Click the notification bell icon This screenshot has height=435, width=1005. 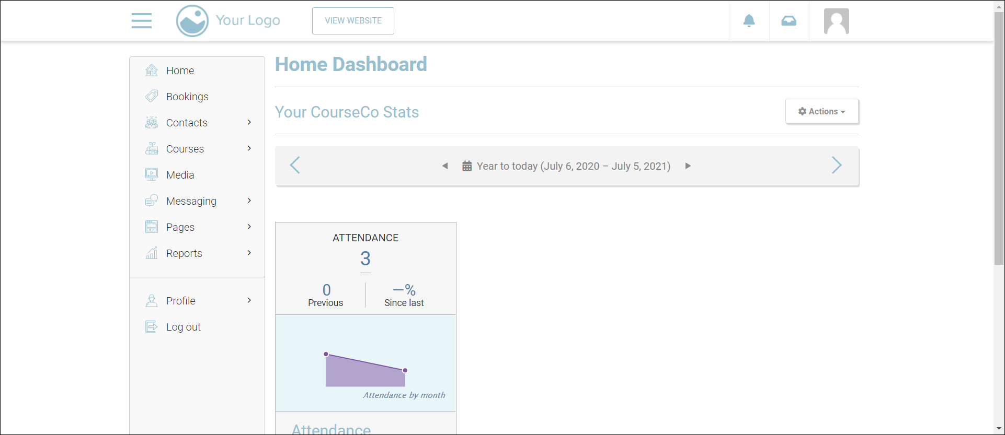coord(749,21)
